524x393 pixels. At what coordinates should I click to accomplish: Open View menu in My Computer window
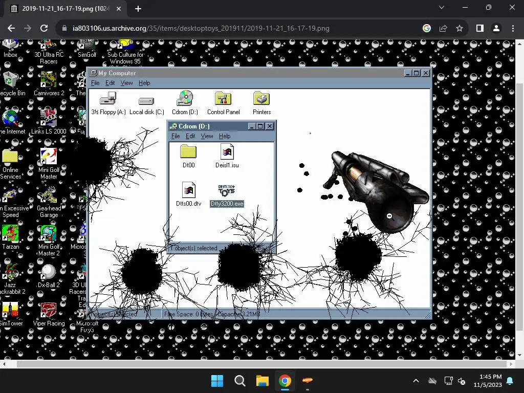tap(127, 83)
